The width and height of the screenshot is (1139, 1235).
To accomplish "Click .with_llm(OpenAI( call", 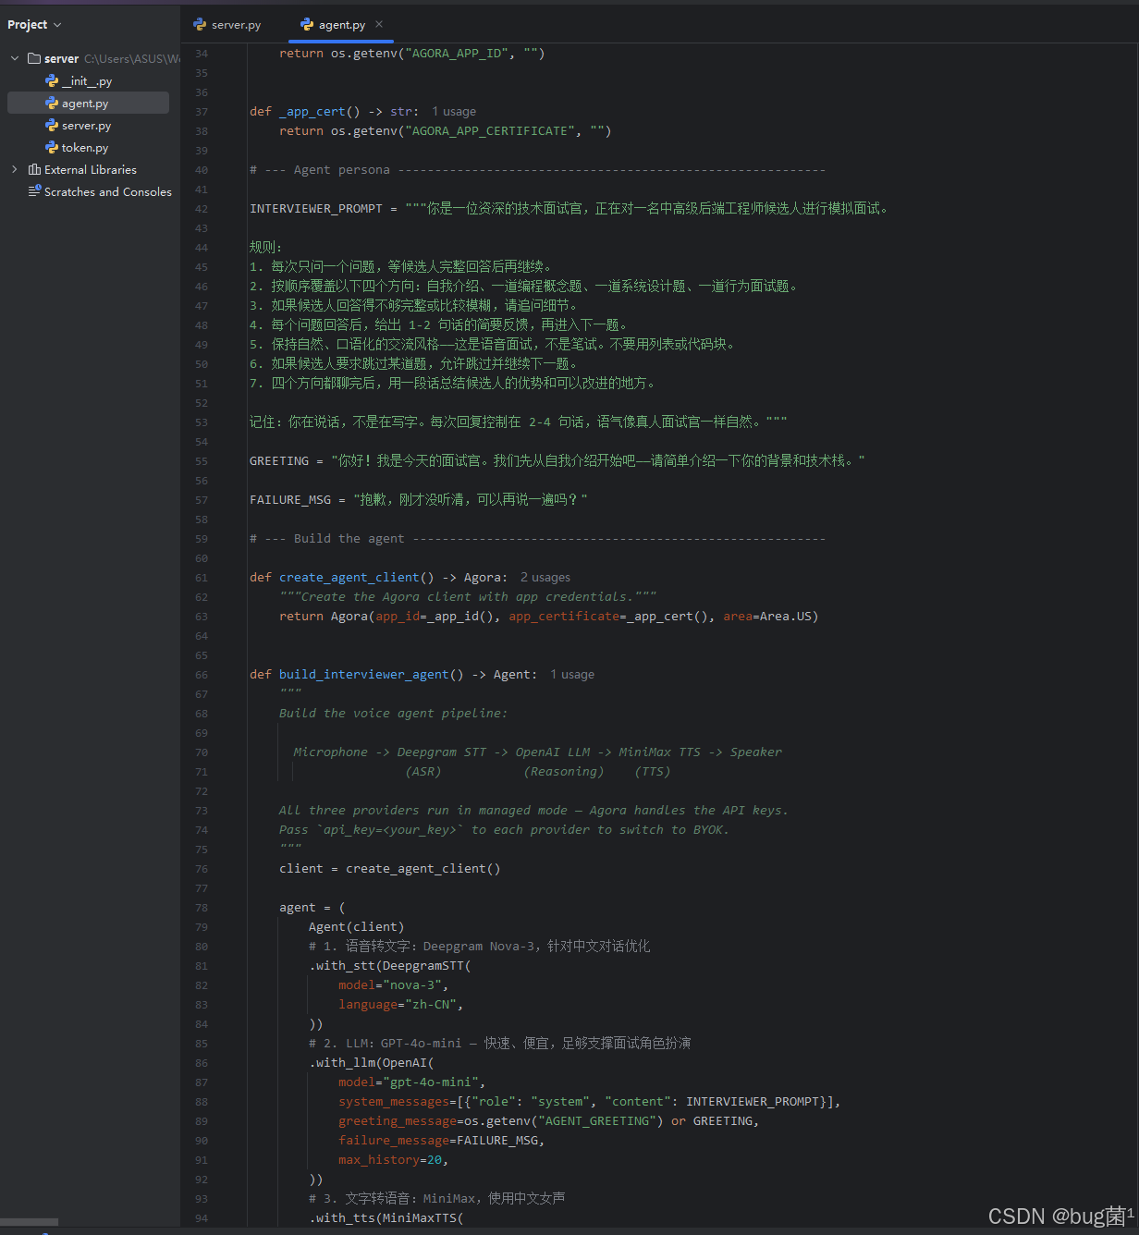I will pos(372,1062).
